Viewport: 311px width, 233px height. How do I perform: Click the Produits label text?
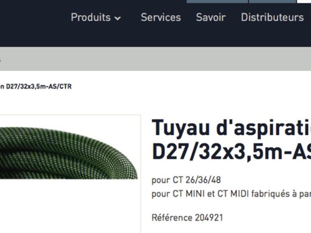(91, 18)
